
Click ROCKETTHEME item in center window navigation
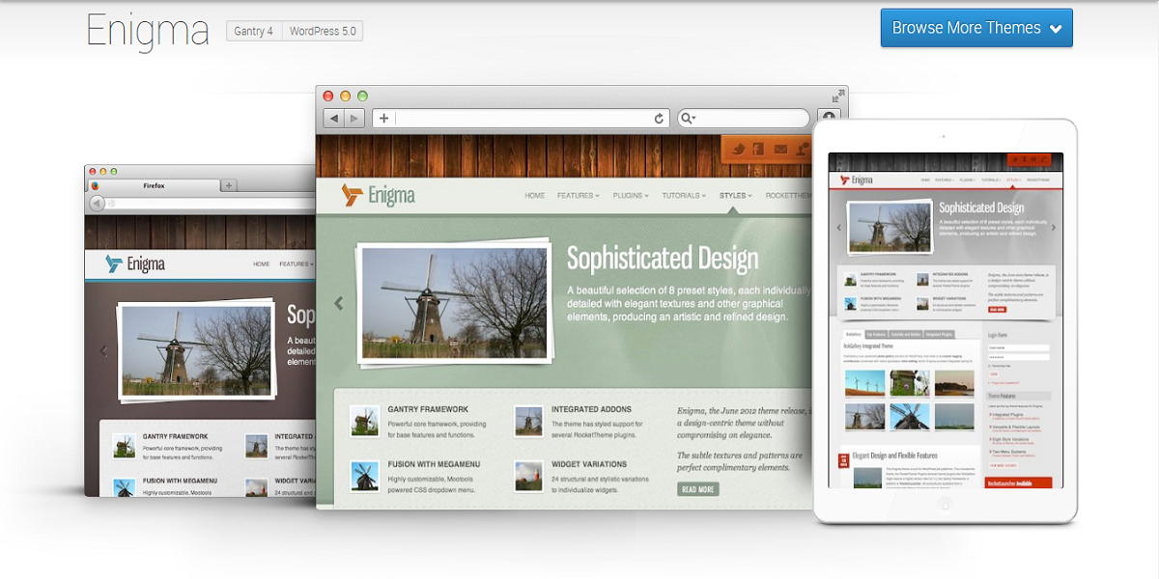[x=788, y=196]
